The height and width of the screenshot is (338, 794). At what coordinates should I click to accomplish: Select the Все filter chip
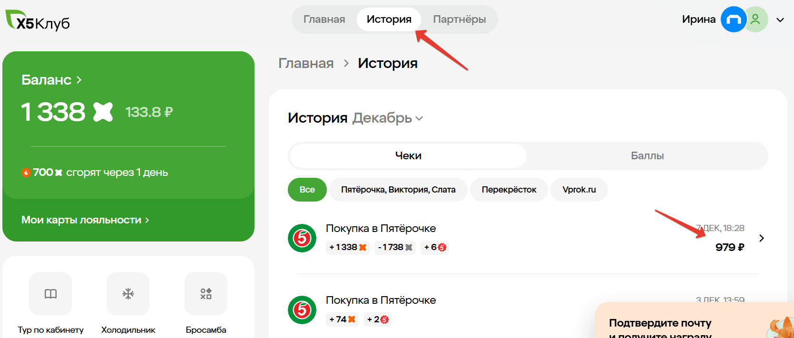coord(307,190)
